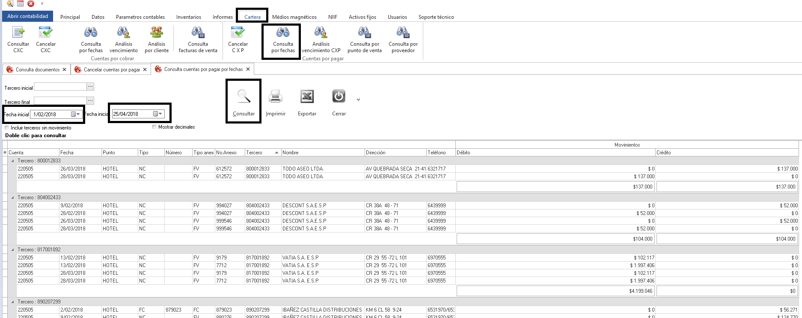The width and height of the screenshot is (802, 318).
Task: Open Consulta facturas de venta
Action: tap(198, 39)
